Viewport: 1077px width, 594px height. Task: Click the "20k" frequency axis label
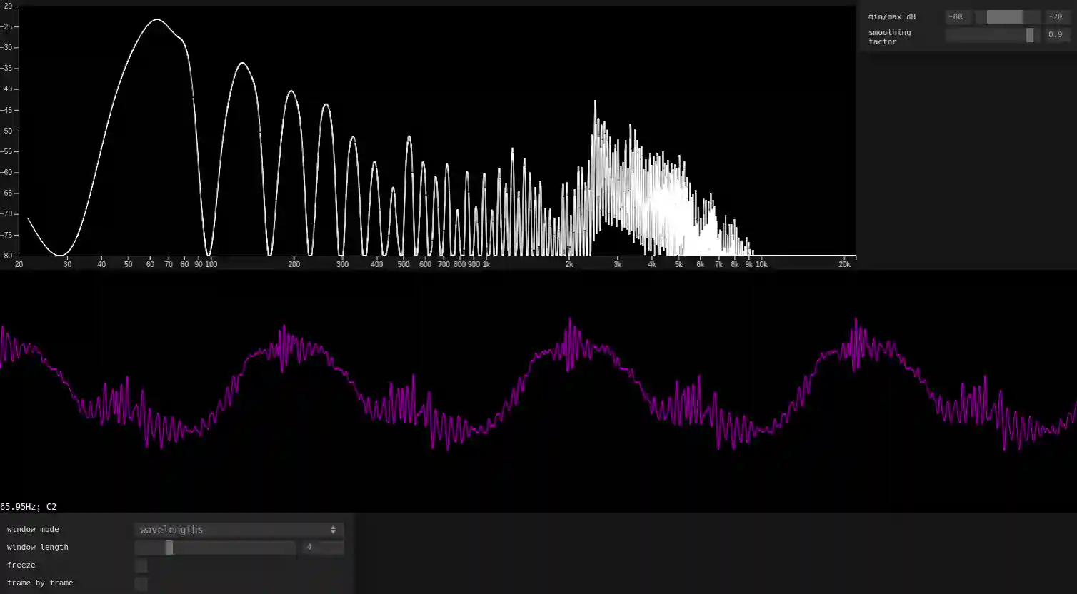(x=844, y=265)
